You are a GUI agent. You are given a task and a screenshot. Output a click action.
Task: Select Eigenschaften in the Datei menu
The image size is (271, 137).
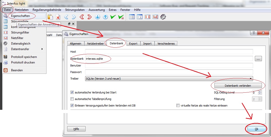[24, 16]
